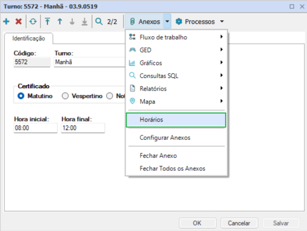Click the Salvar button
This screenshot has height=231, width=307.
(281, 223)
